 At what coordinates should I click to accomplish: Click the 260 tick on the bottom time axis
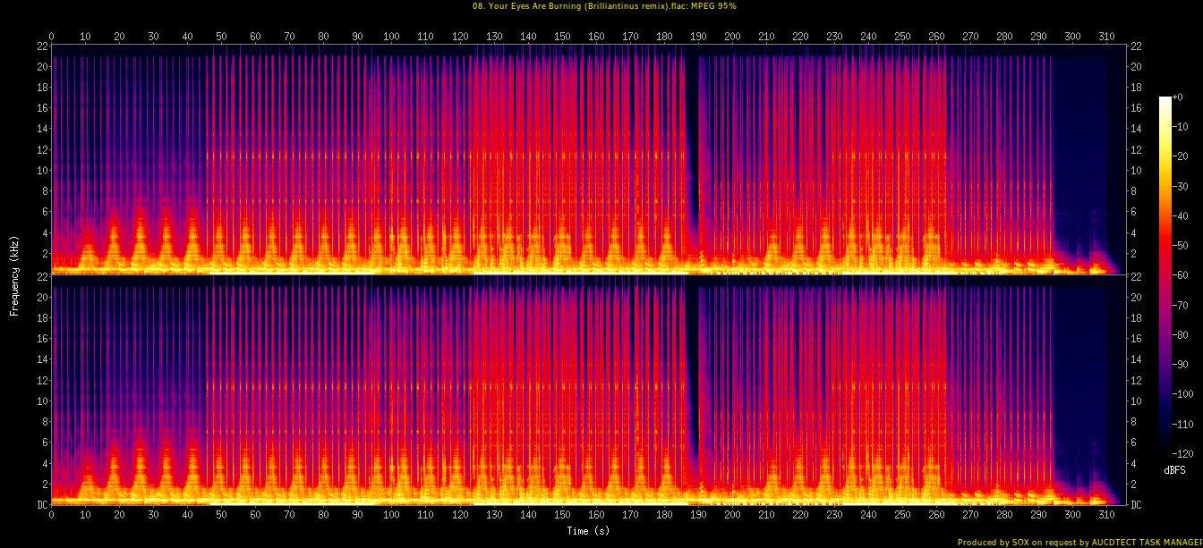click(936, 515)
